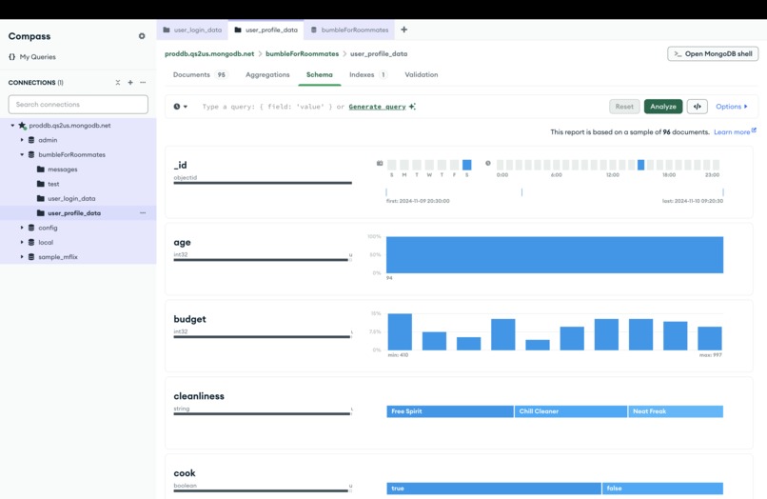767x499 pixels.
Task: Click test collection folder icon
Action: 41,184
